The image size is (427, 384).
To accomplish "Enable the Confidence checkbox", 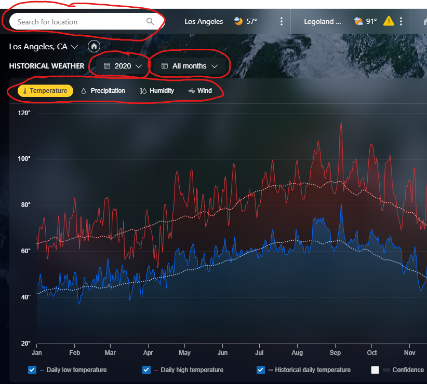I will 375,370.
